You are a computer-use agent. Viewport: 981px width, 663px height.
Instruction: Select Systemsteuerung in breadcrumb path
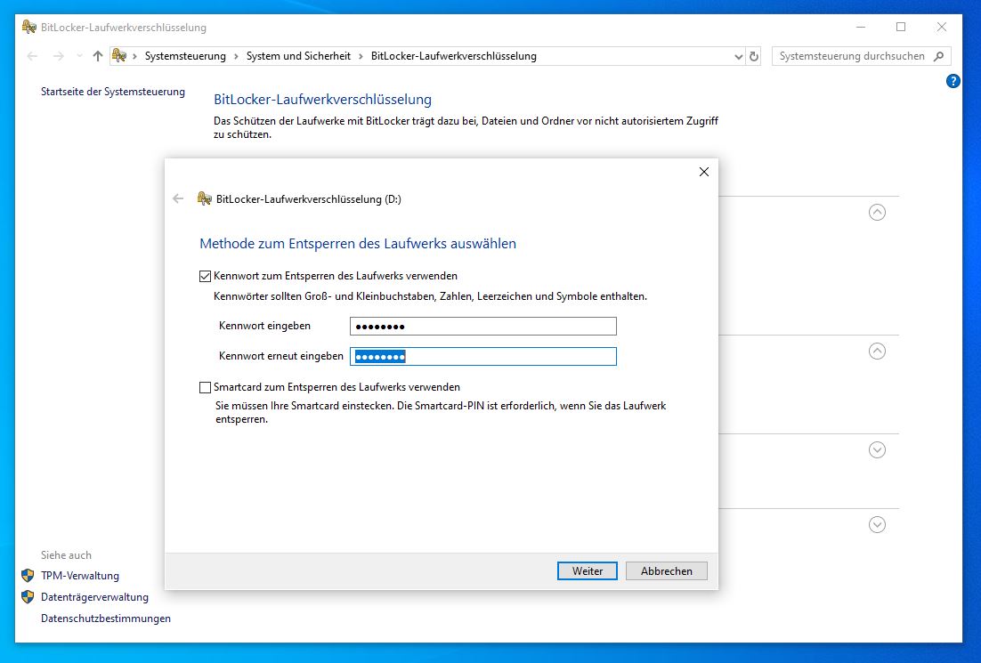point(185,56)
